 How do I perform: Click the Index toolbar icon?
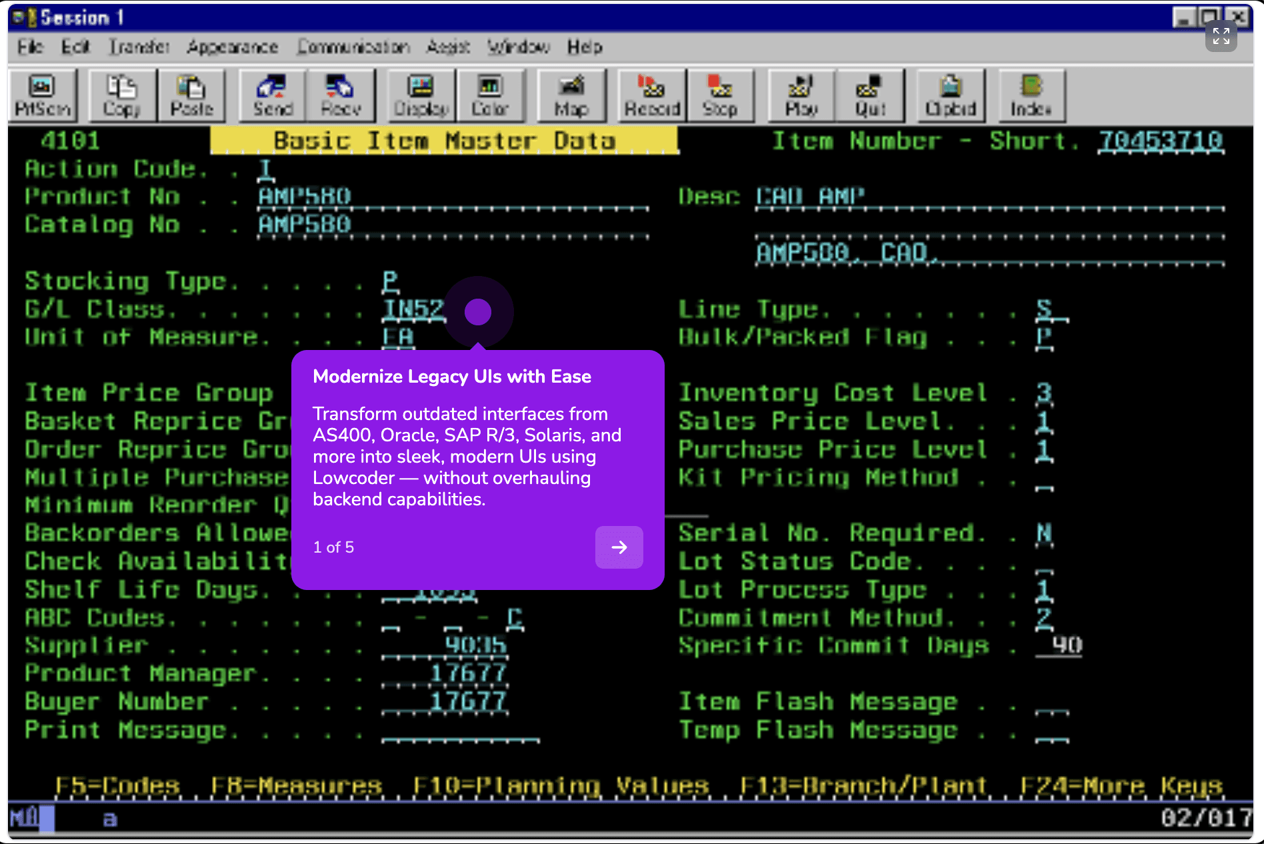pos(1031,96)
